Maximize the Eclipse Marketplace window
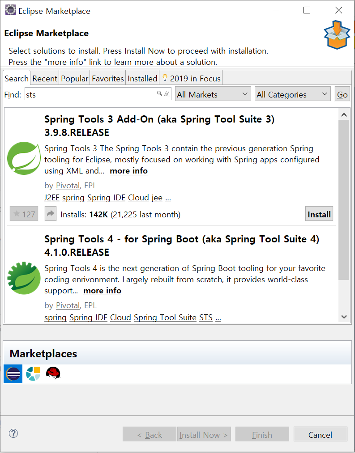Image resolution: width=355 pixels, height=453 pixels. coord(307,10)
